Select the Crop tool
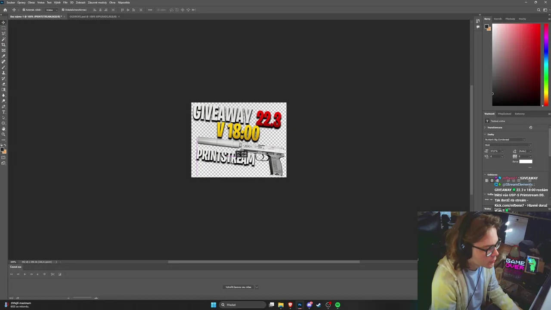Screen dimensions: 551x310 click(3, 45)
